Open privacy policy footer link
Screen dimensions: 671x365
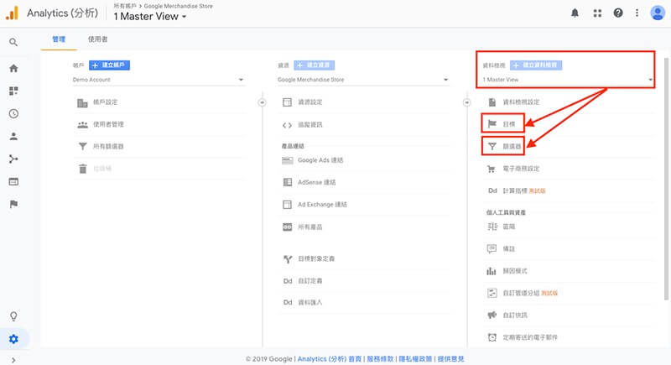[x=415, y=359]
